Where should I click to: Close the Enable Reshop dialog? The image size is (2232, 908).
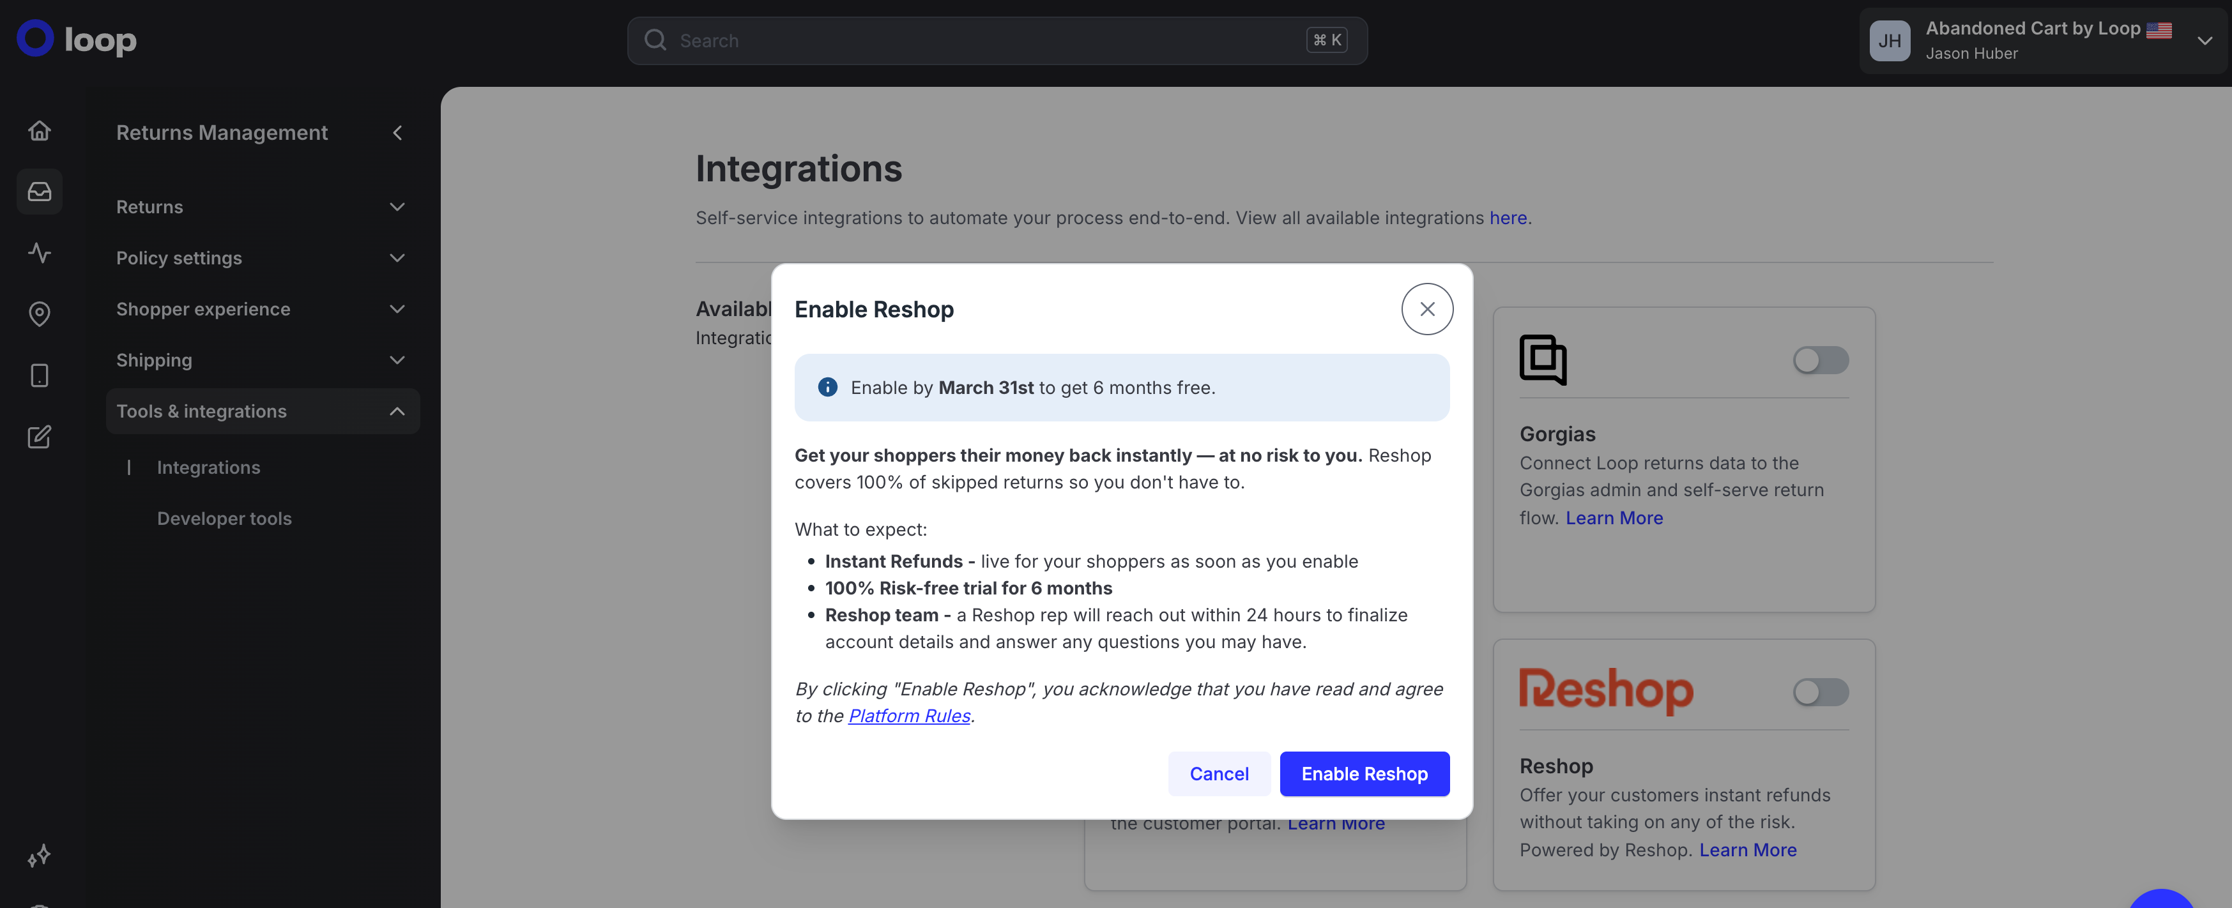tap(1426, 309)
